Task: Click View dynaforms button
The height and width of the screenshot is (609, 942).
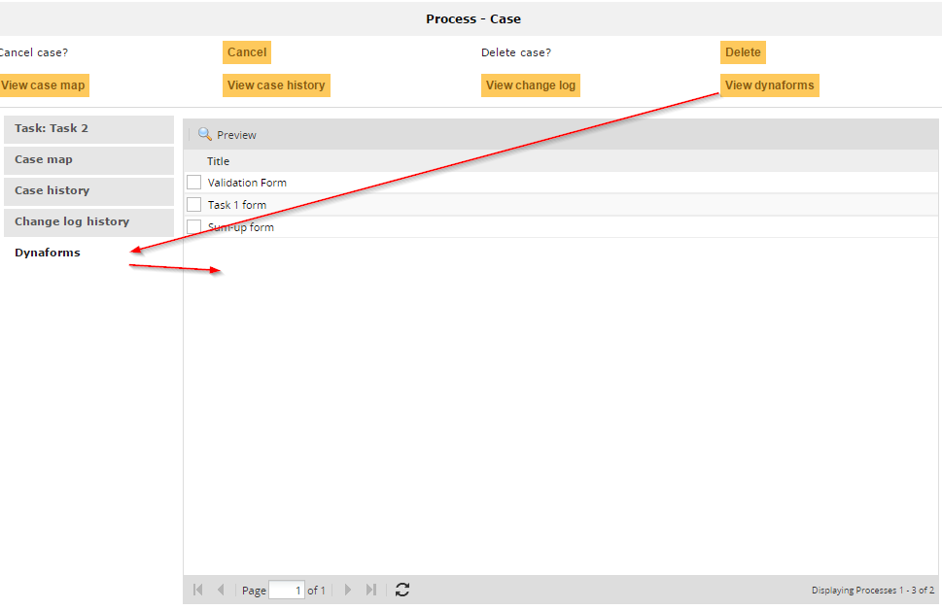Action: point(769,85)
